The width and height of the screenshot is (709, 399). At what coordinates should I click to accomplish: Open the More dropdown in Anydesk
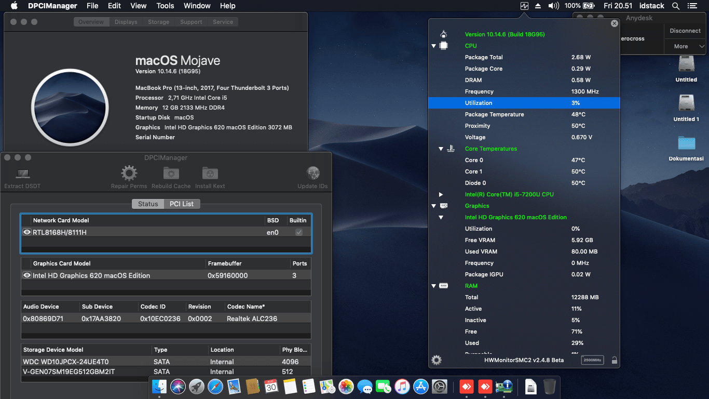coord(685,46)
